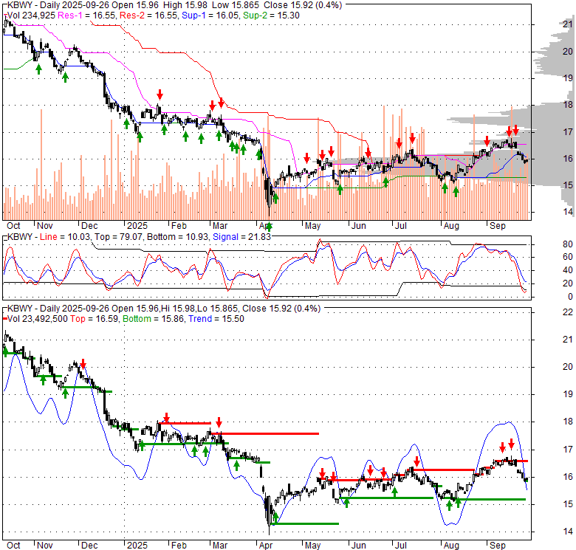Viewport: 576px width, 550px height.
Task: Click price level 18 on the top chart's axis
Action: [568, 105]
